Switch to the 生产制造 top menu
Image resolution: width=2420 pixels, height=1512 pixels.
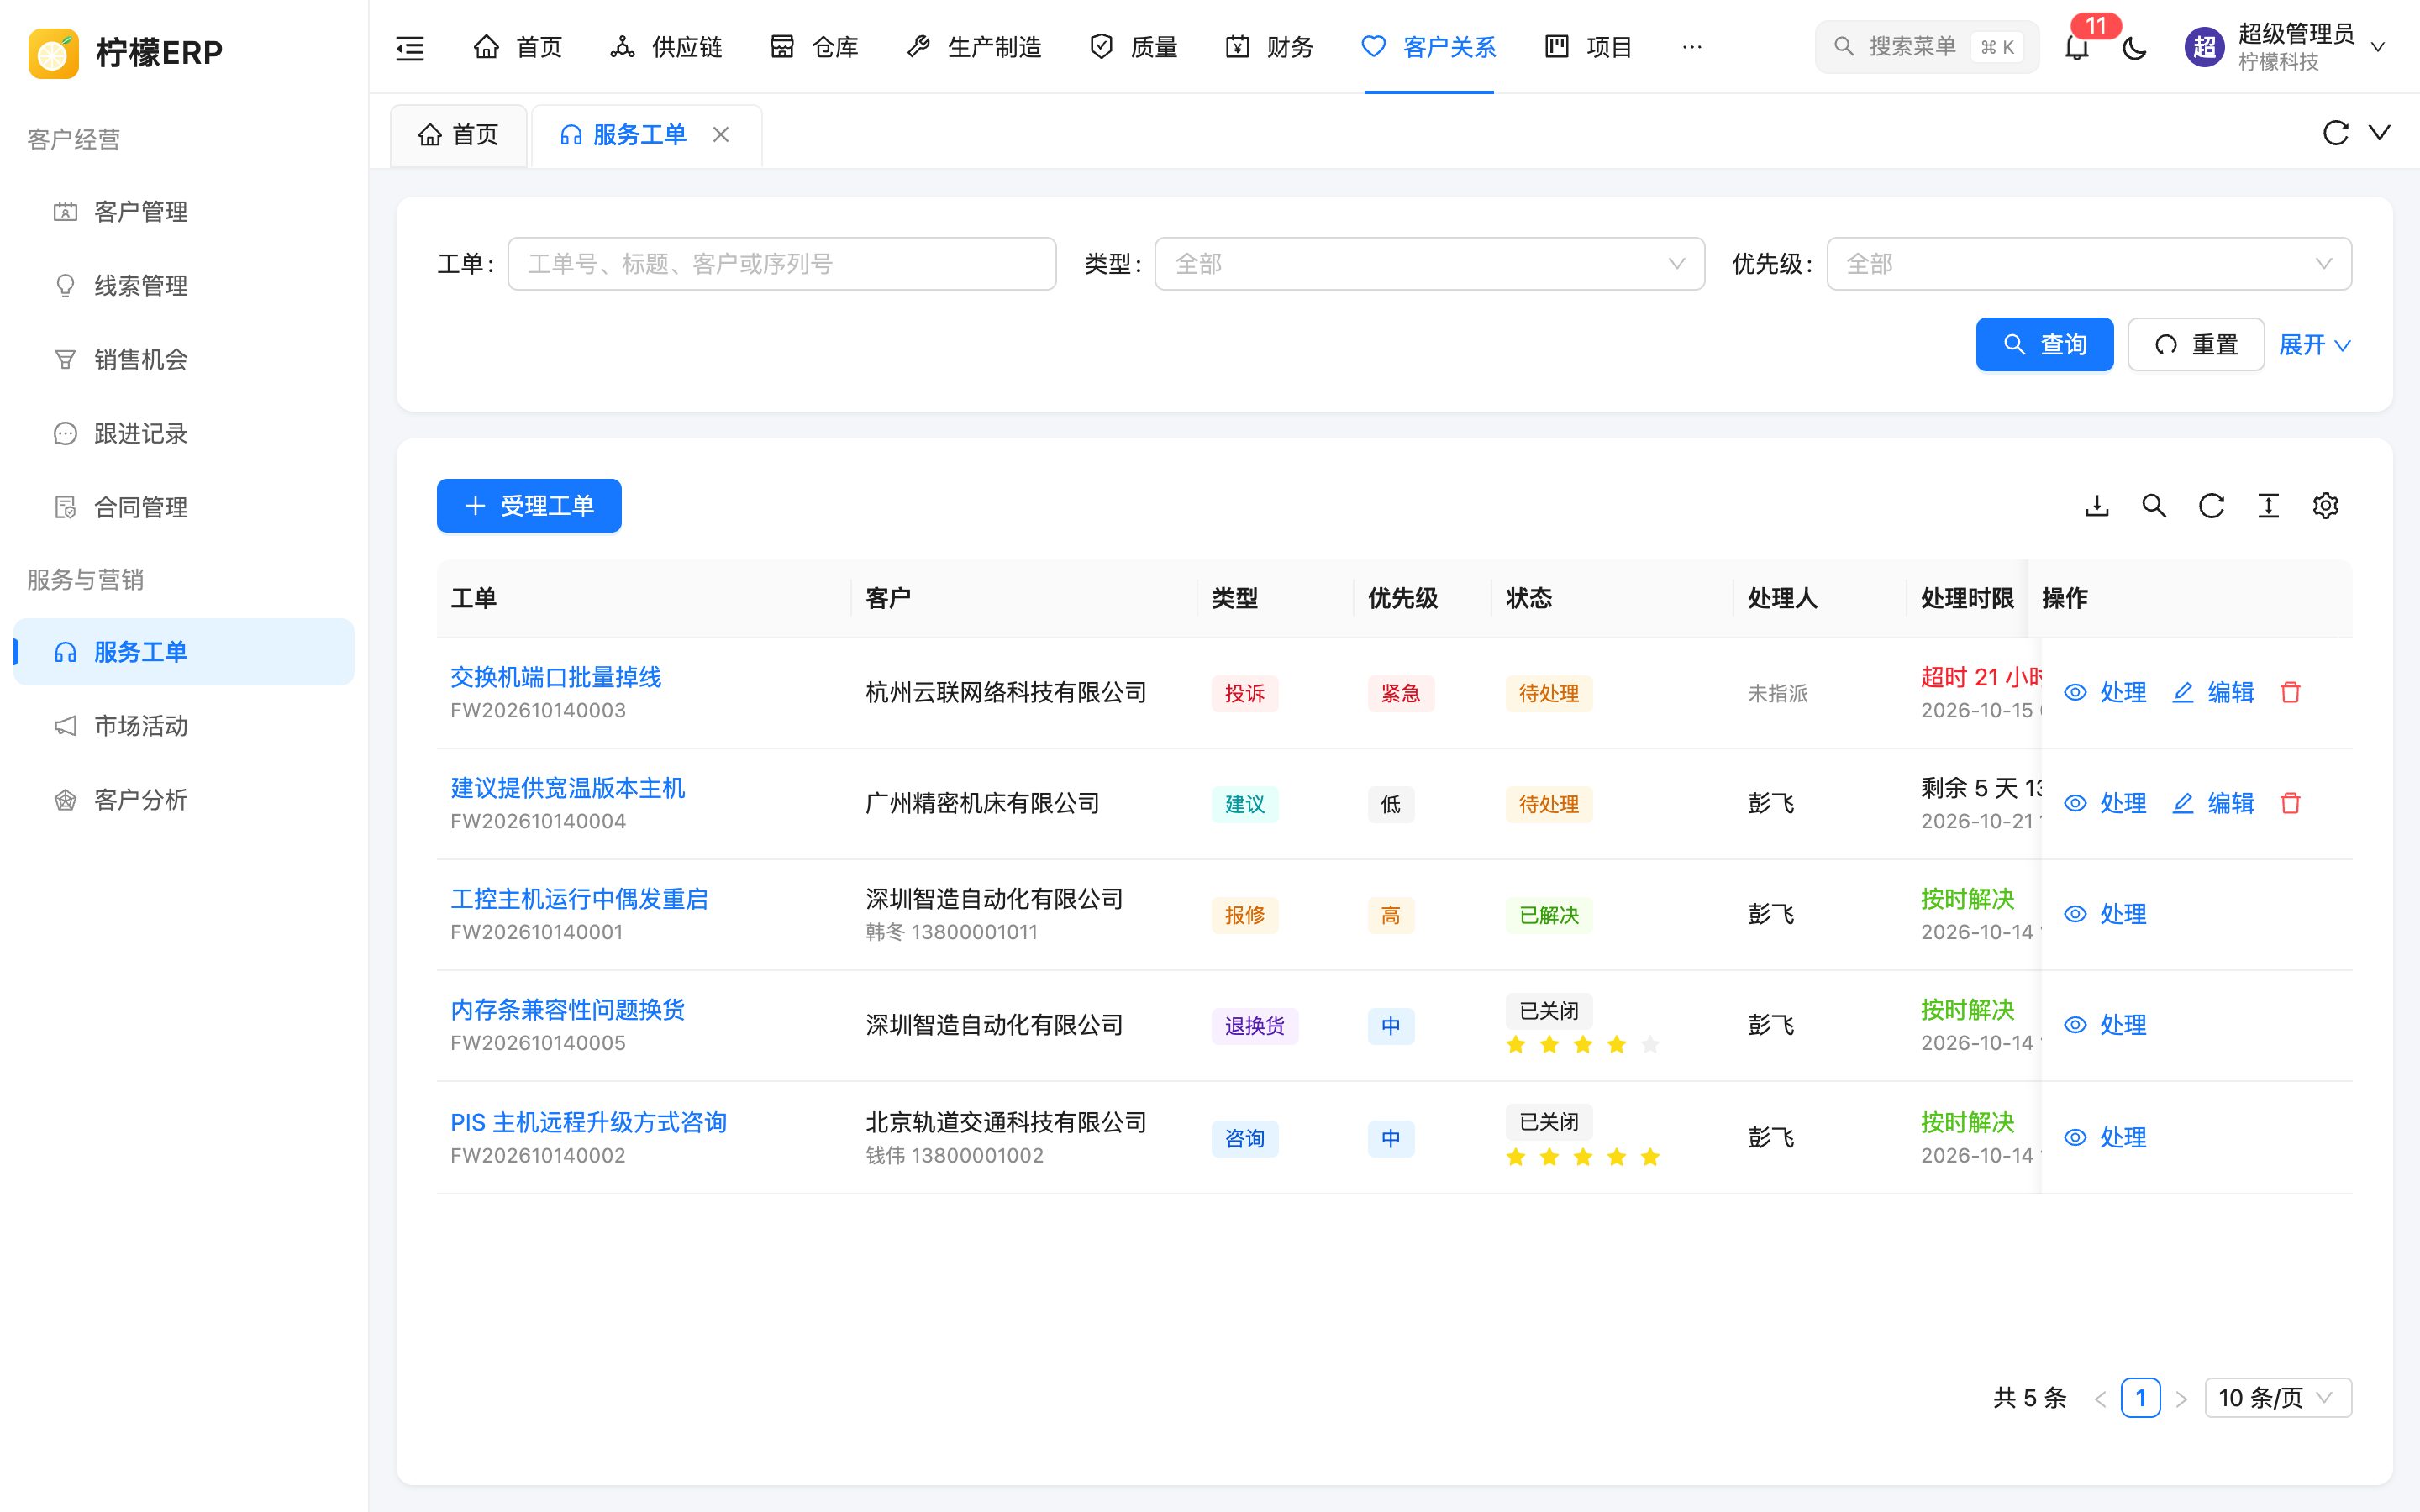tap(974, 47)
